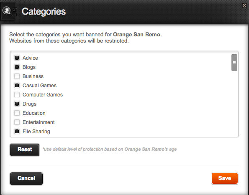249x195 pixels.
Task: Uncheck the Drugs category checkbox
Action: 17,104
